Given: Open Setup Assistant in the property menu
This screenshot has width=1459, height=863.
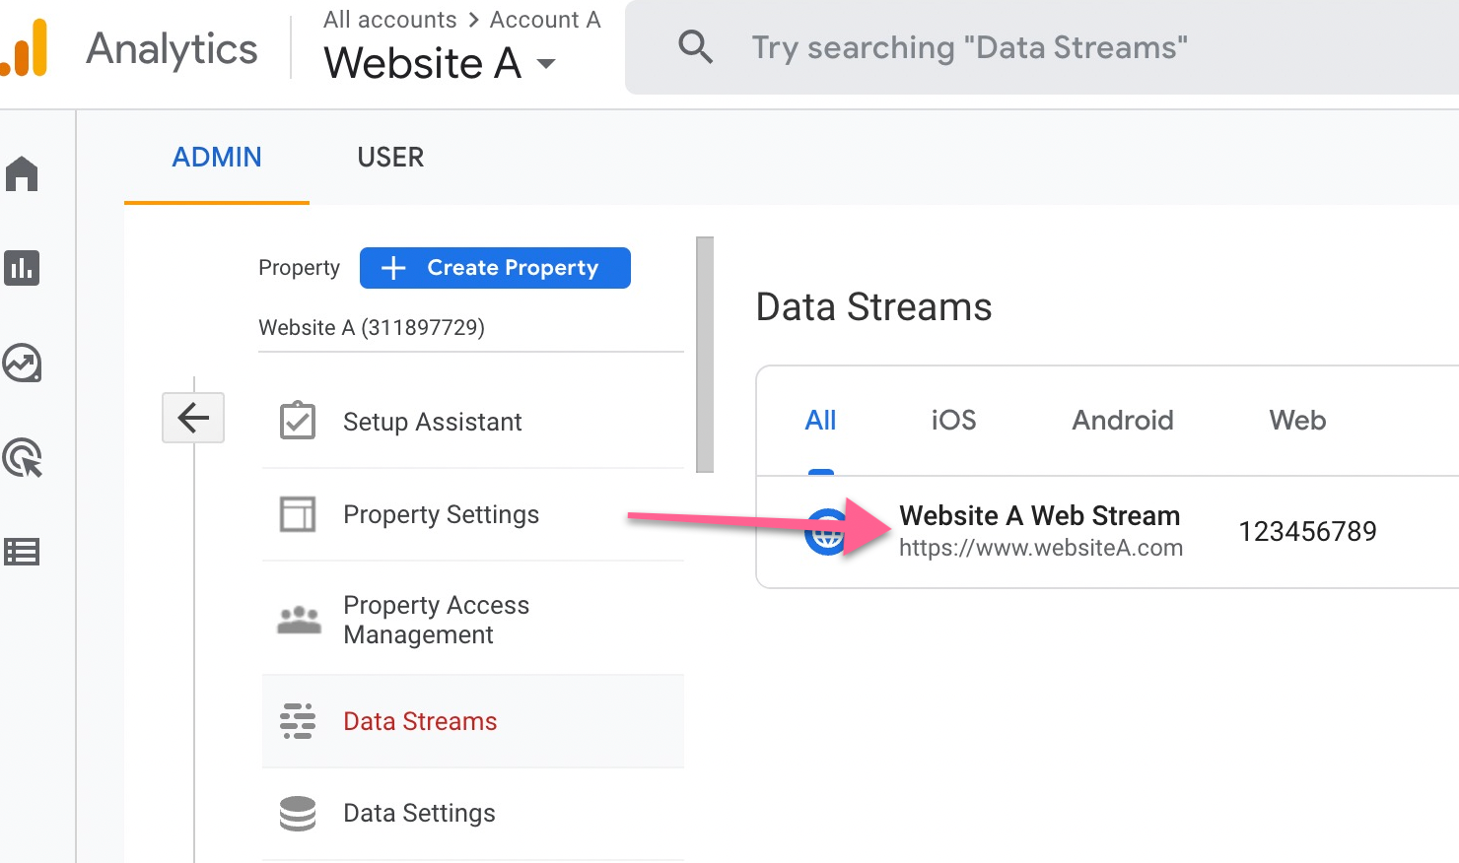Looking at the screenshot, I should [432, 422].
